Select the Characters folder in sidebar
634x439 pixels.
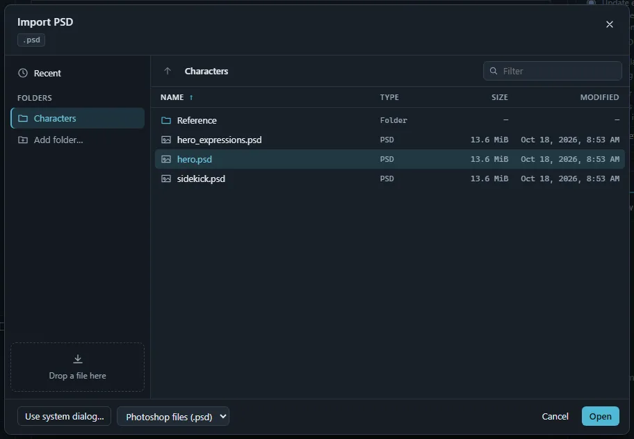pyautogui.click(x=77, y=118)
